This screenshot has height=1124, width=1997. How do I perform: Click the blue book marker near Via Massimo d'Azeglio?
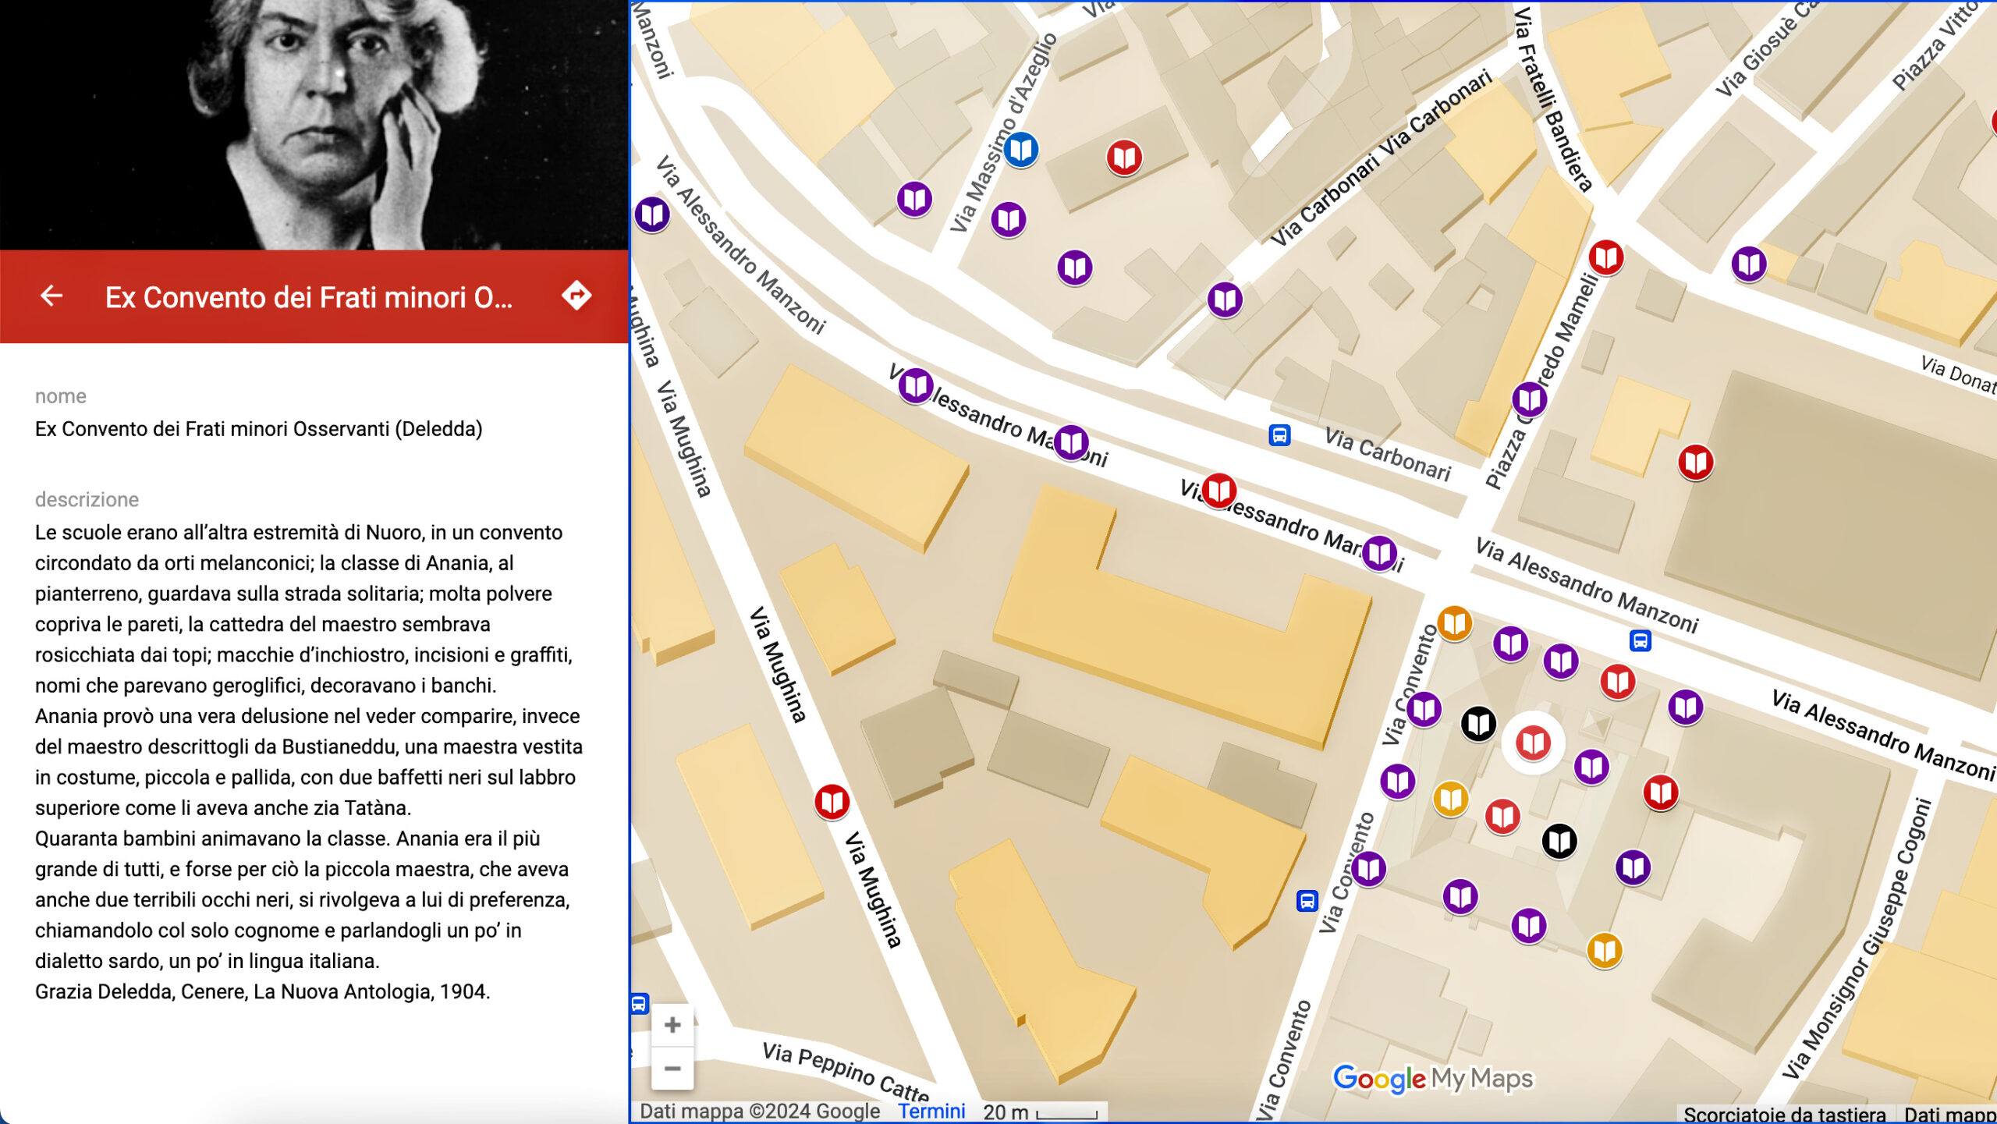click(x=1020, y=148)
